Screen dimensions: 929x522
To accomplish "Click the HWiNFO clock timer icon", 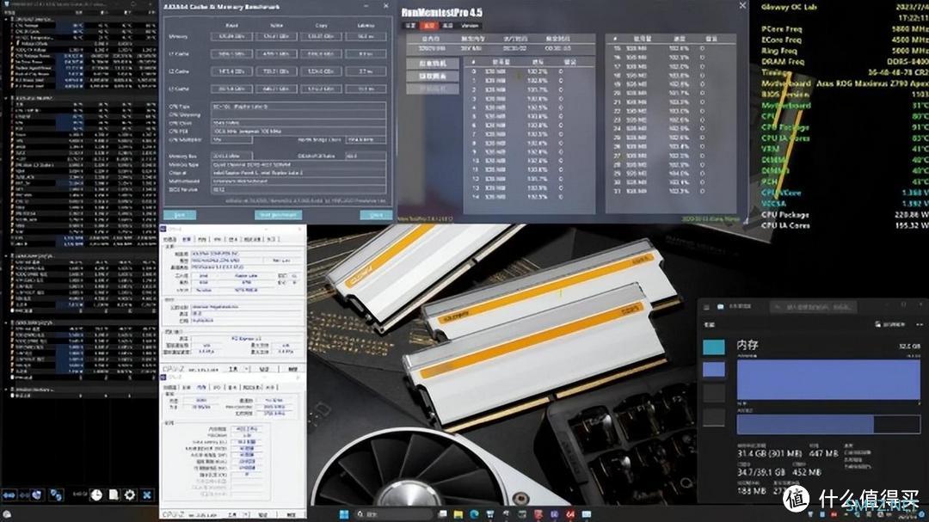I will click(96, 494).
